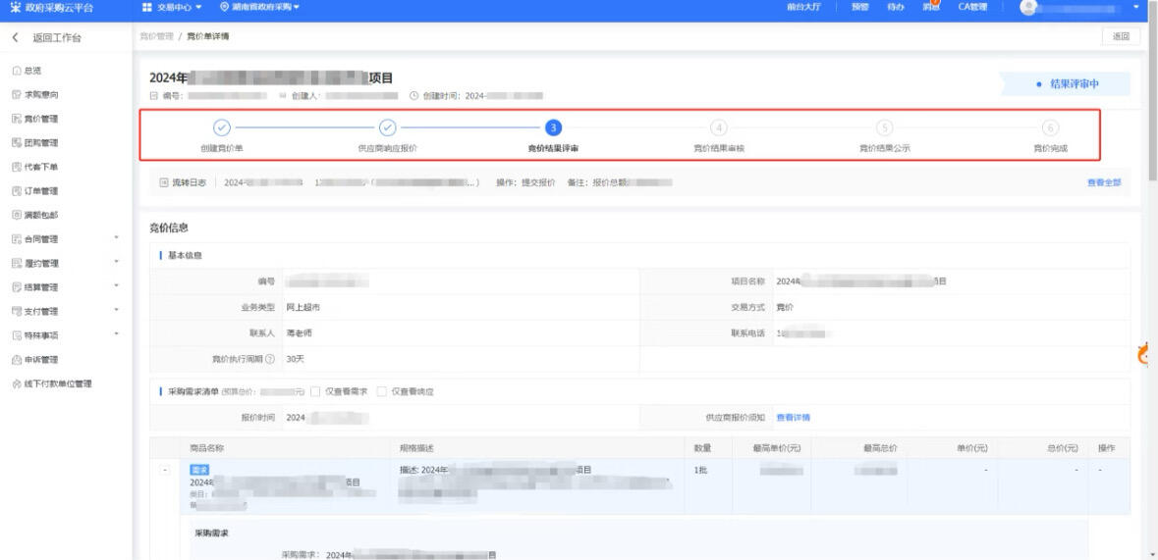The width and height of the screenshot is (1158, 560).
Task: Click active step 3 竞价结果评审
Action: [x=553, y=127]
